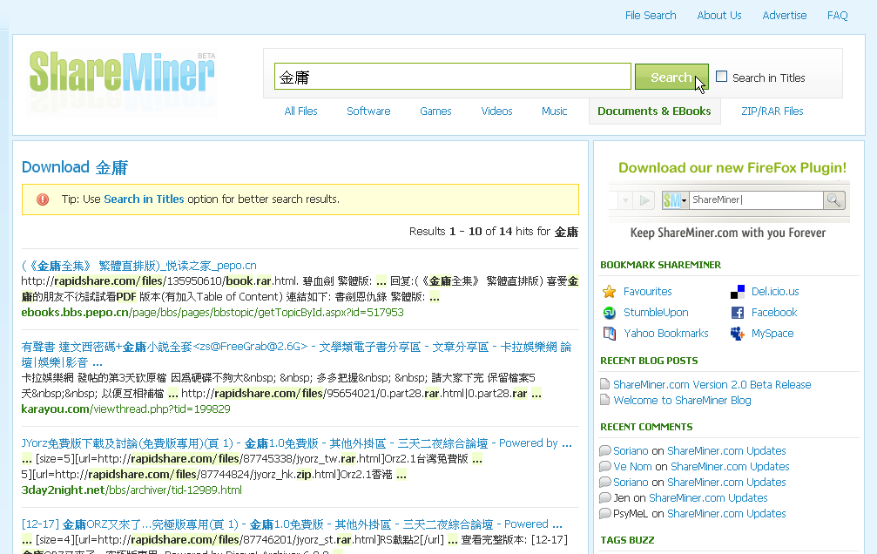Open result [12-17] 金庸ORZ又來了
877x554 pixels.
292,524
